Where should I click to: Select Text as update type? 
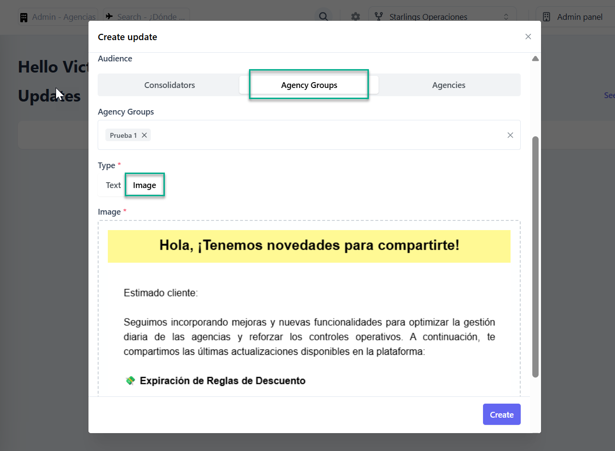[113, 185]
